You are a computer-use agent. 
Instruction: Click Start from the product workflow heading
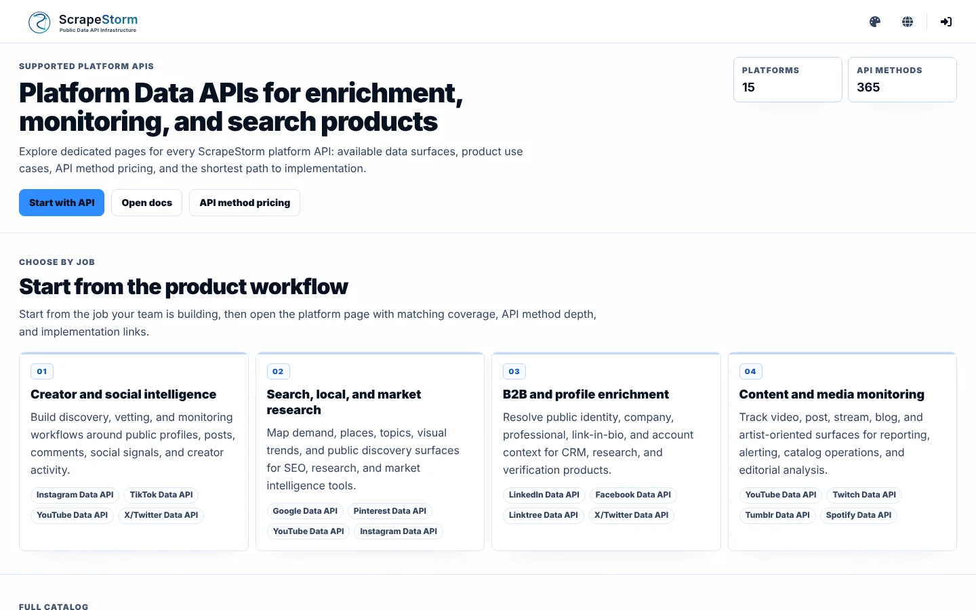tap(183, 287)
